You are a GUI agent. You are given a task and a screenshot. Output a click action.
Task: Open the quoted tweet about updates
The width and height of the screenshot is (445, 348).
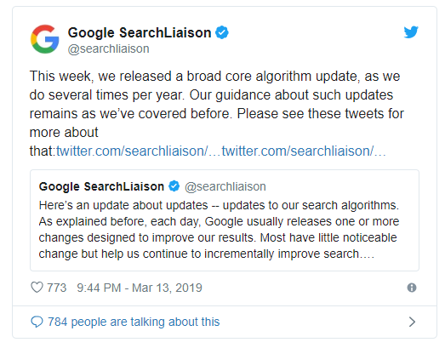[x=225, y=220]
